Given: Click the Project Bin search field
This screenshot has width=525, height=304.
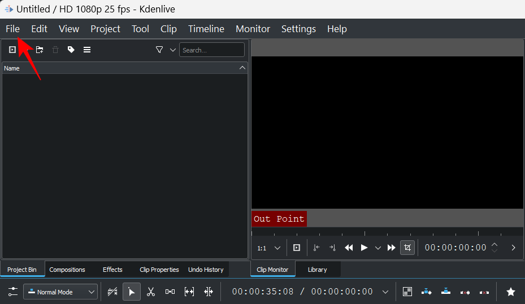Looking at the screenshot, I should click(x=212, y=50).
